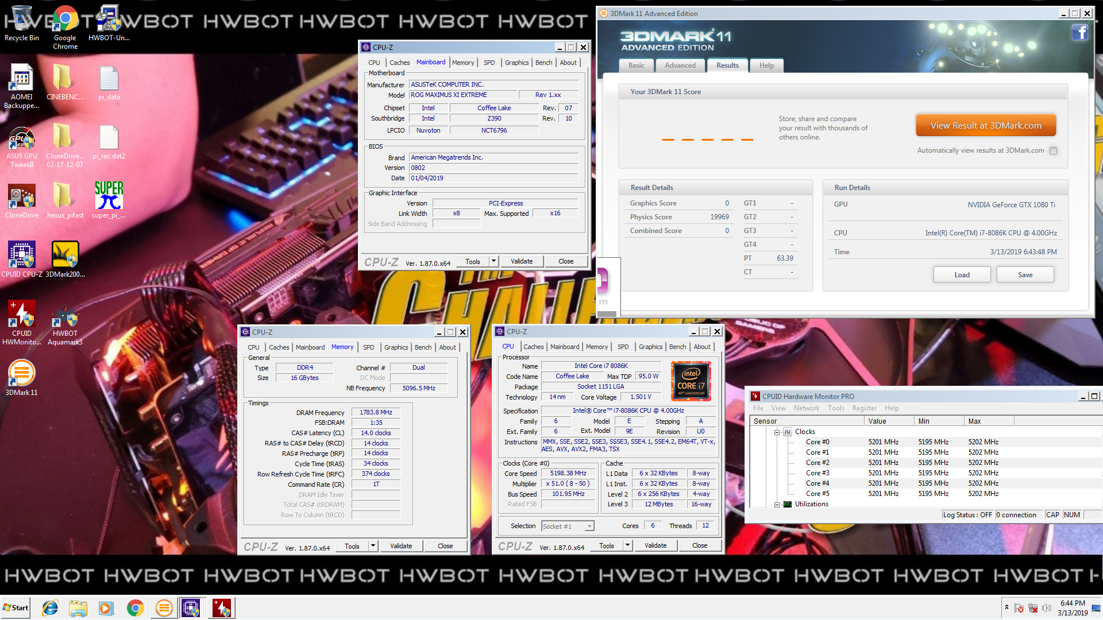Open Tools dropdown arrow in Mainboard CPU-Z window
The width and height of the screenshot is (1103, 620).
click(493, 261)
